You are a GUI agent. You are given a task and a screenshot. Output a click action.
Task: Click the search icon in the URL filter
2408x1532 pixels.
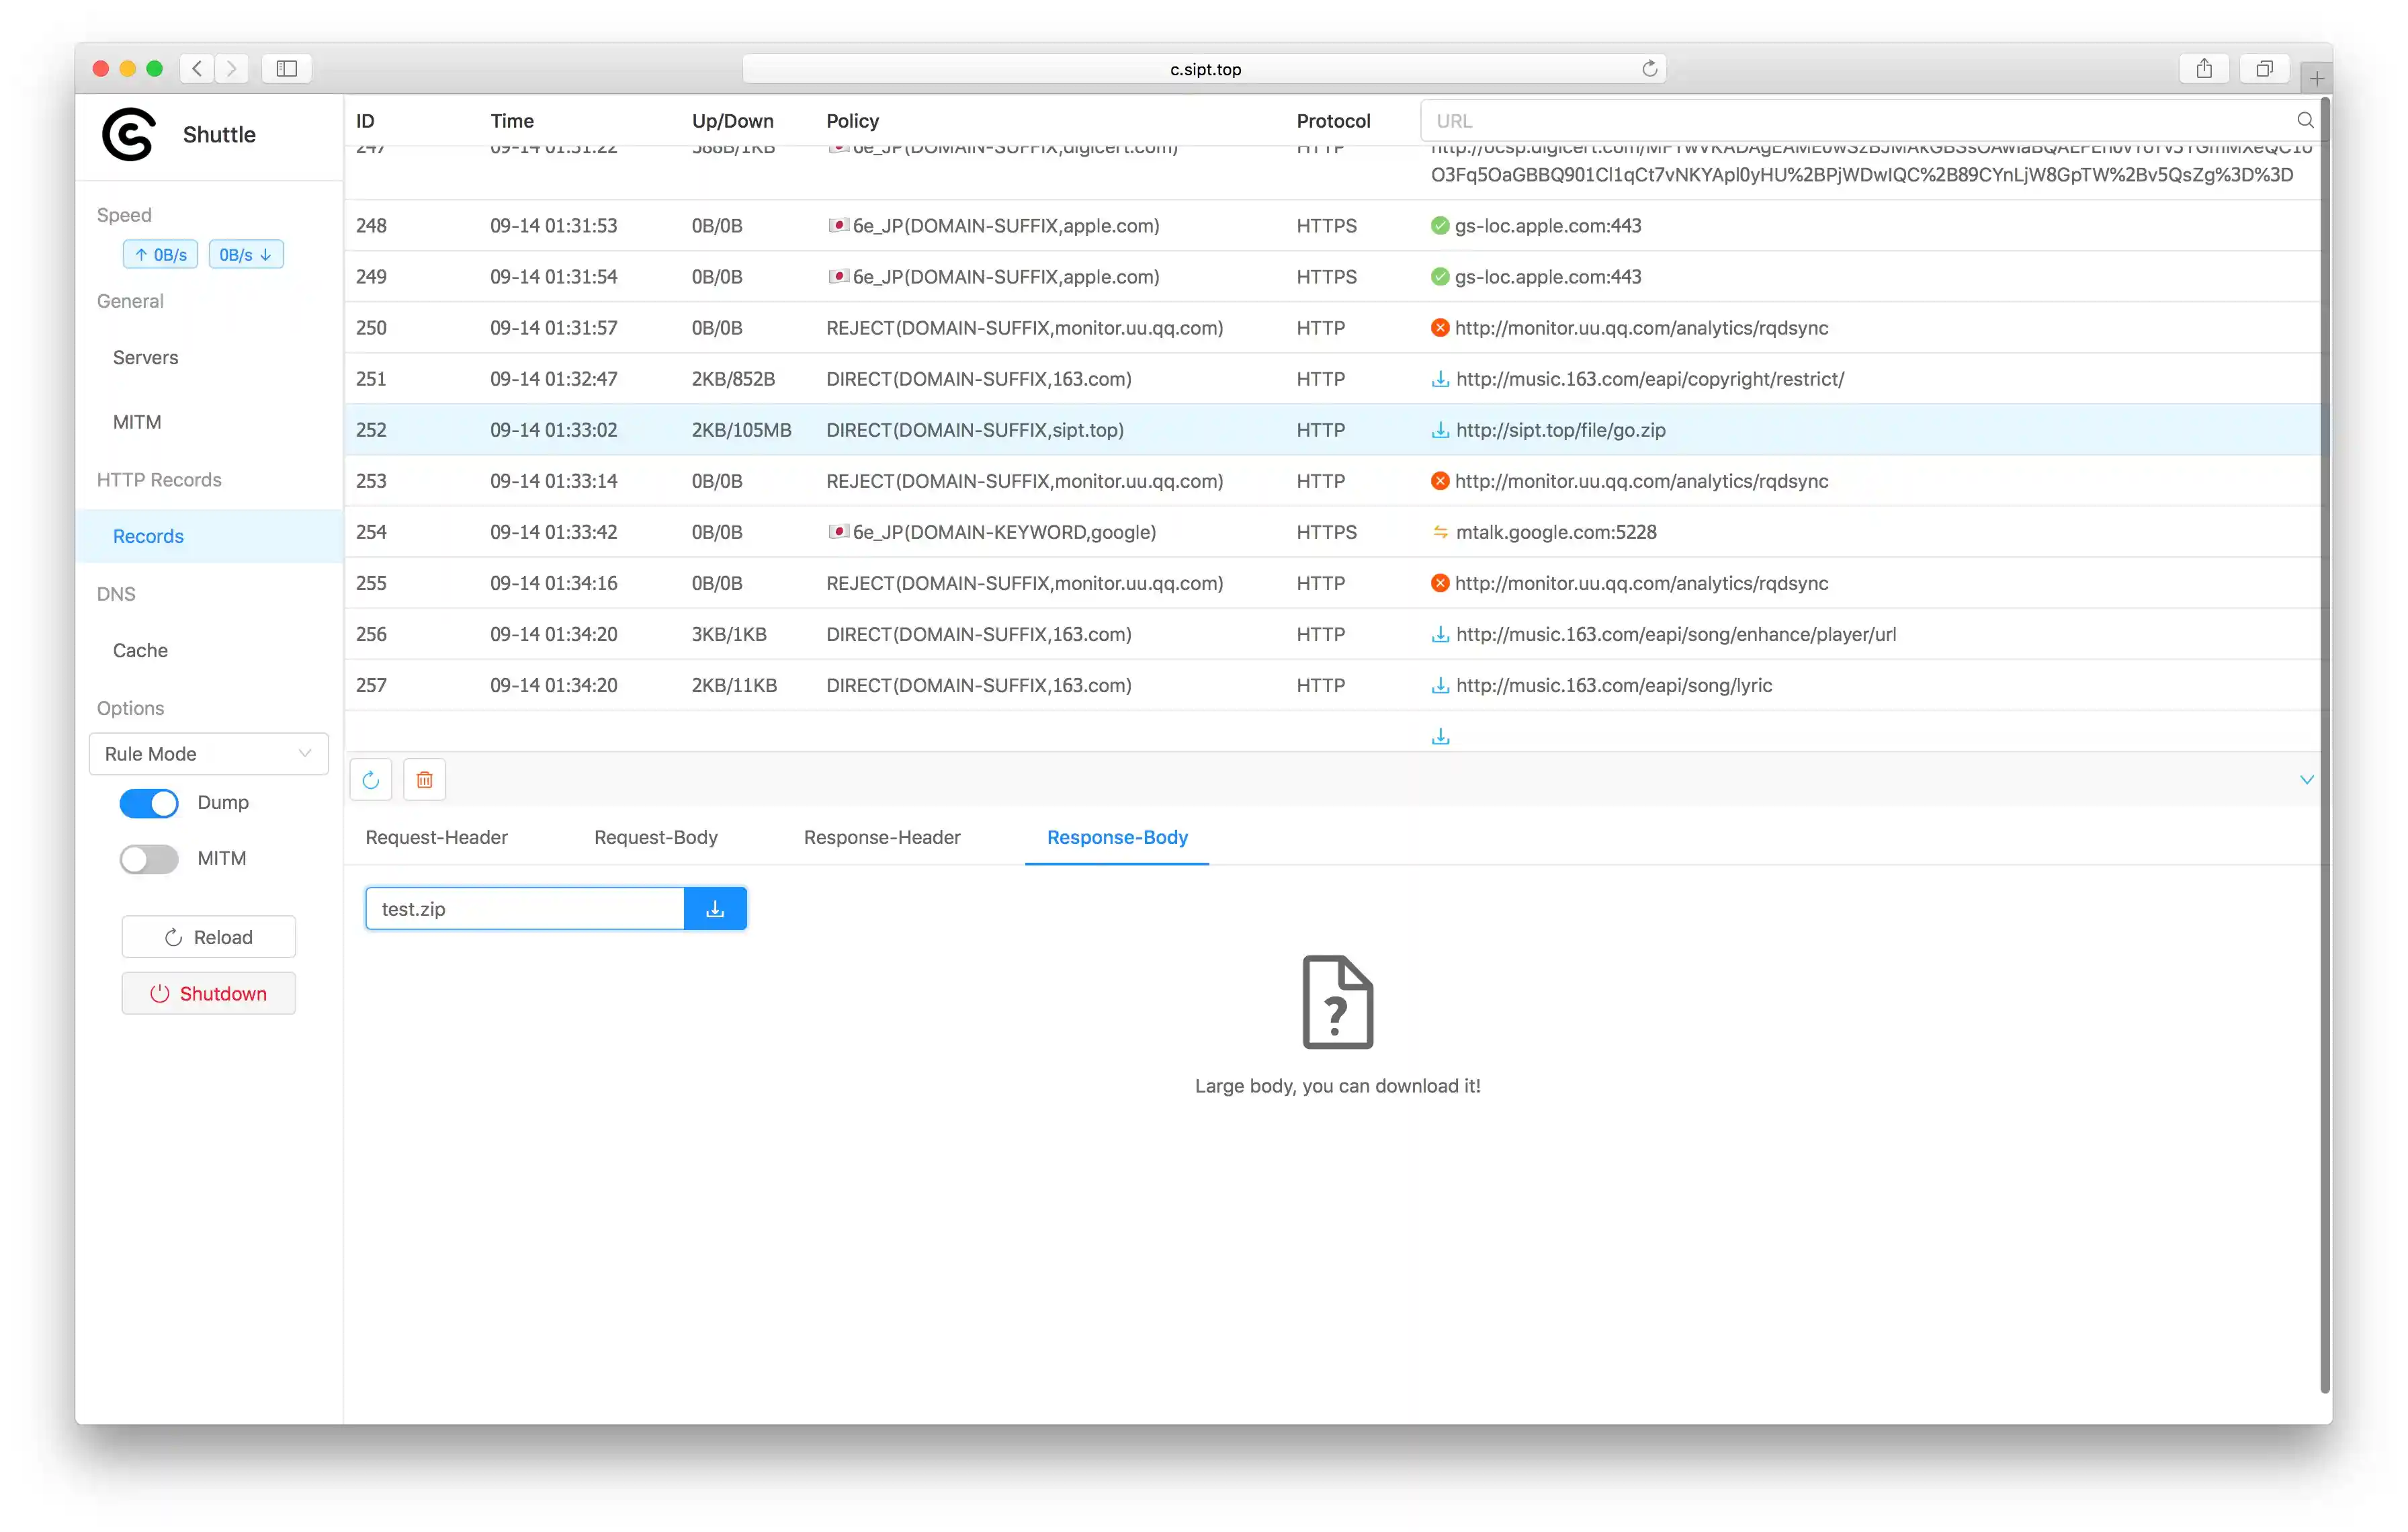[x=2305, y=121]
